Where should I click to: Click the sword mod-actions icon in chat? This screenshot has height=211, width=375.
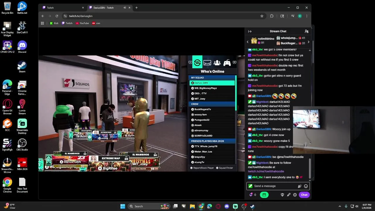[x=289, y=195]
